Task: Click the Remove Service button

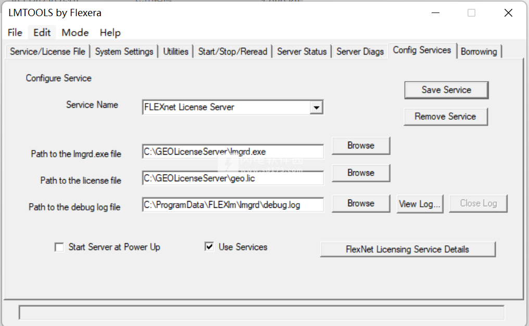Action: (445, 117)
